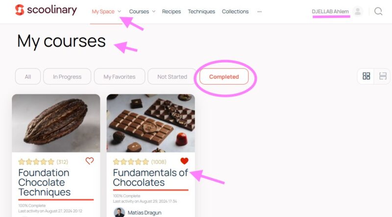
Task: Open the search magnifier icon
Action: 378,11
